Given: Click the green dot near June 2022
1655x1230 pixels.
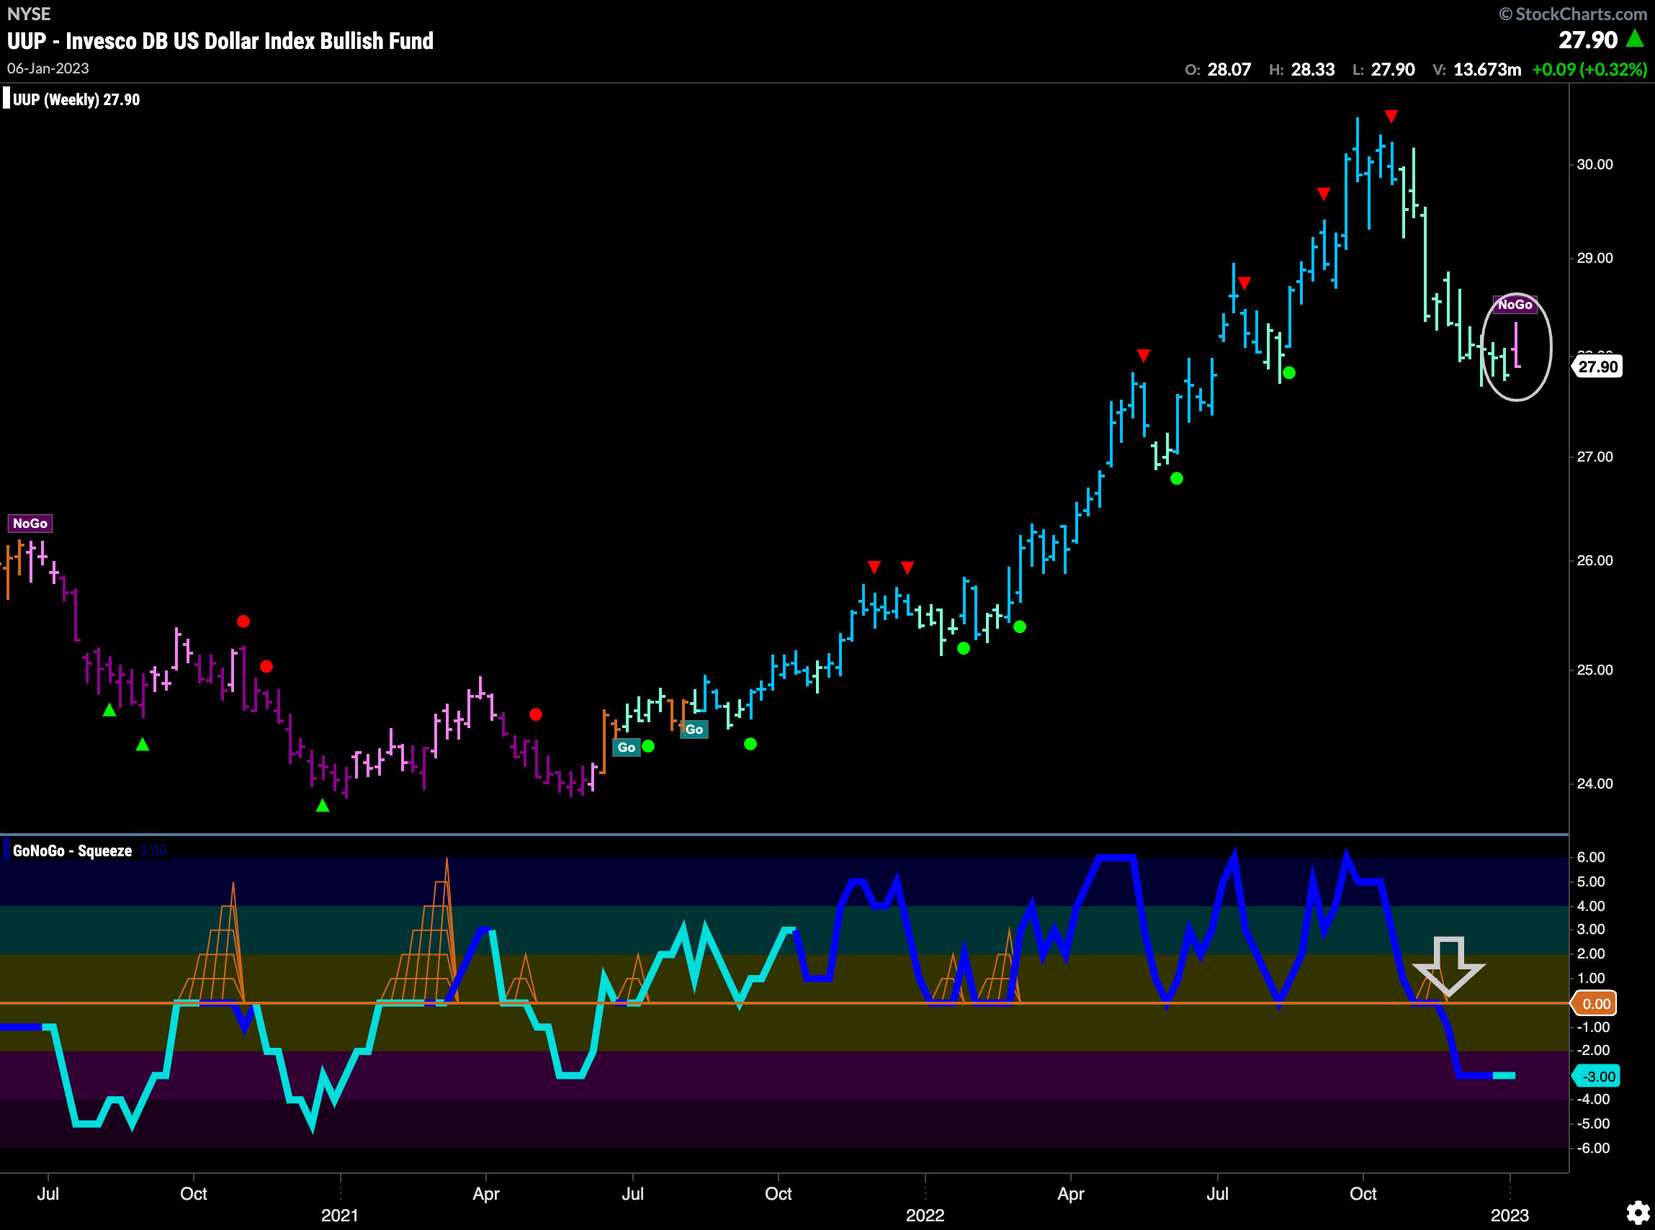Looking at the screenshot, I should coord(1176,479).
